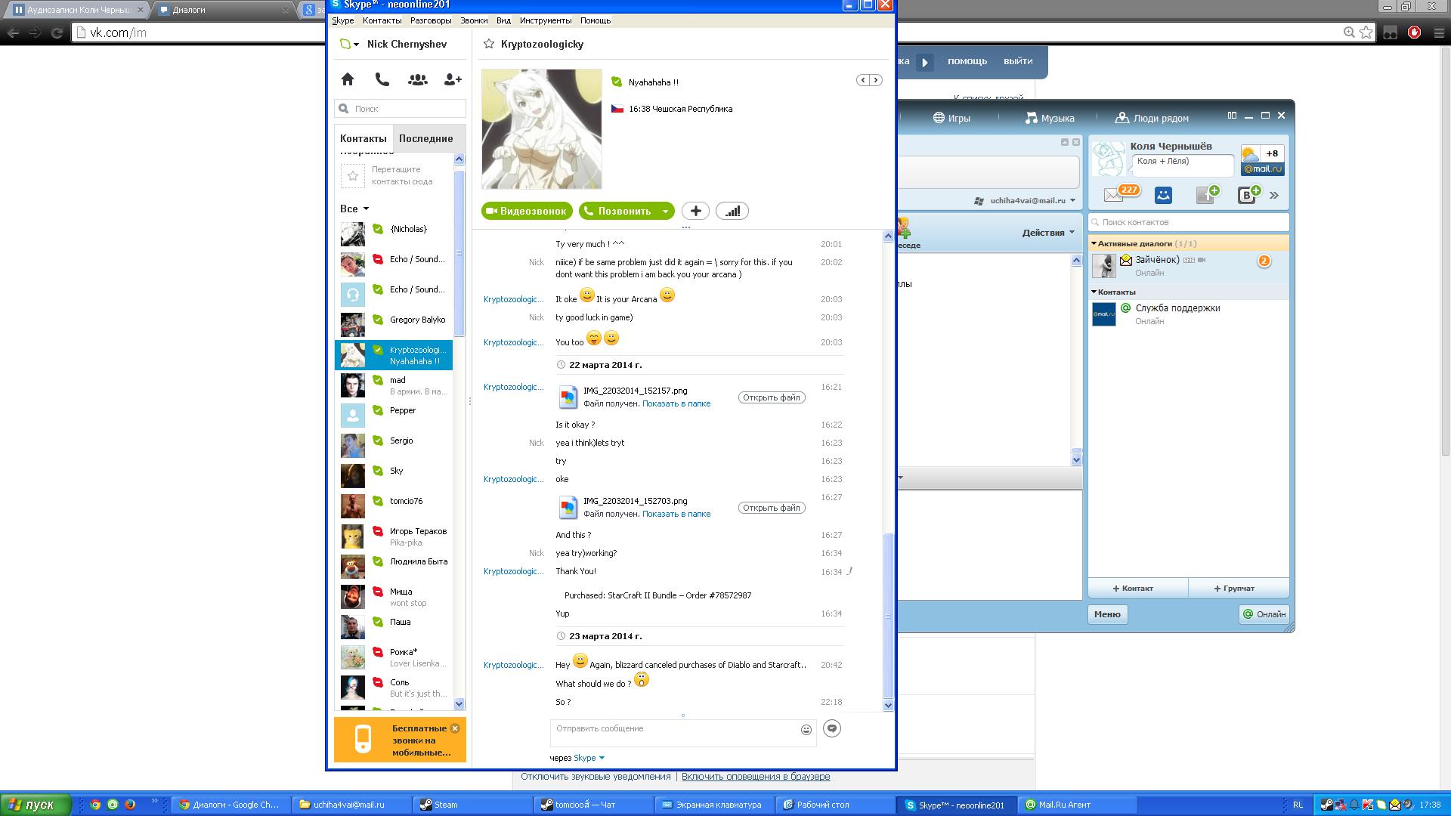Open the call phones dial icon
Image resolution: width=1451 pixels, height=816 pixels.
[382, 79]
